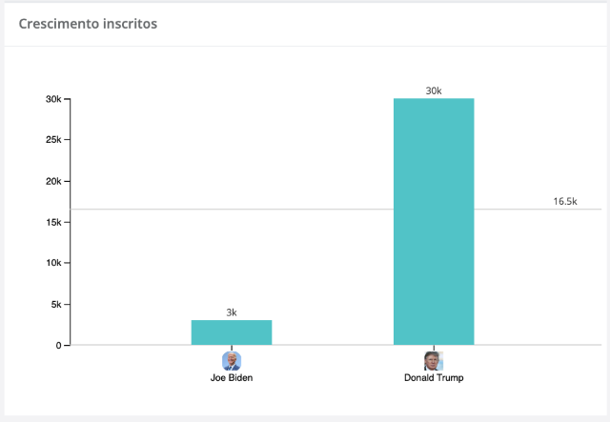Viewport: 610px width, 422px height.
Task: Click the 20k y-axis tick label
Action: 53,181
